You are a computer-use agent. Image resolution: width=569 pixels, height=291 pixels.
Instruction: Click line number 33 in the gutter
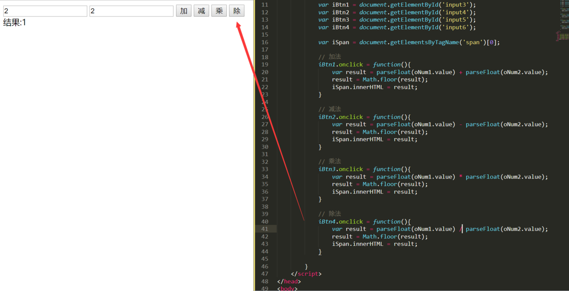pos(265,169)
